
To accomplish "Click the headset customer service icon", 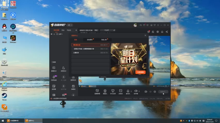I will click(141, 25).
